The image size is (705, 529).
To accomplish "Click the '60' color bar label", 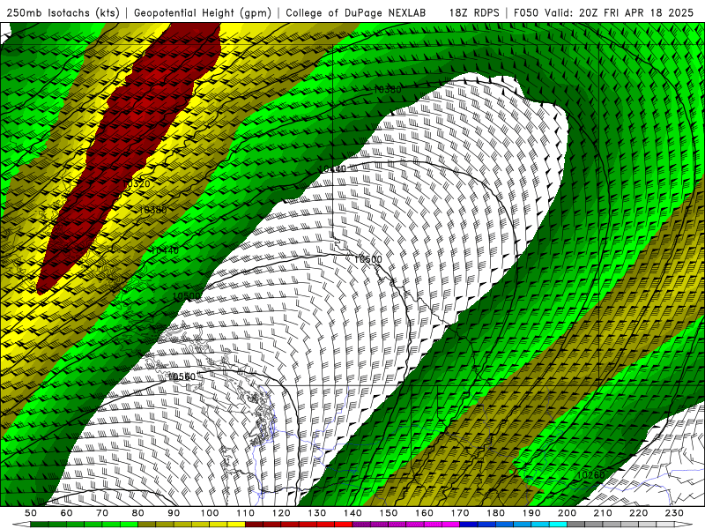I will tap(66, 513).
